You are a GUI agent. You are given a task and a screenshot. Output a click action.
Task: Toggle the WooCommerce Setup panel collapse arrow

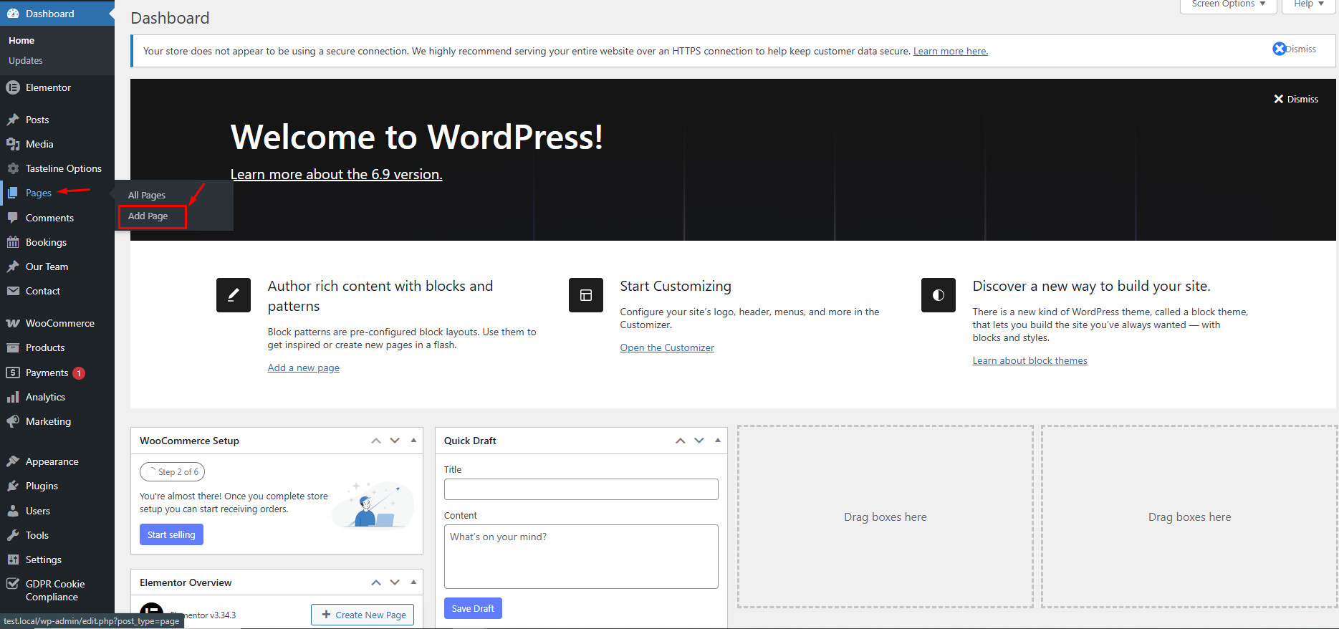[413, 441]
